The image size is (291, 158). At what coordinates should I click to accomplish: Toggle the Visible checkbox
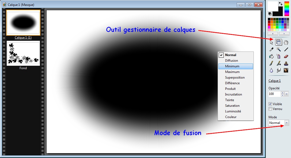coord(270,104)
